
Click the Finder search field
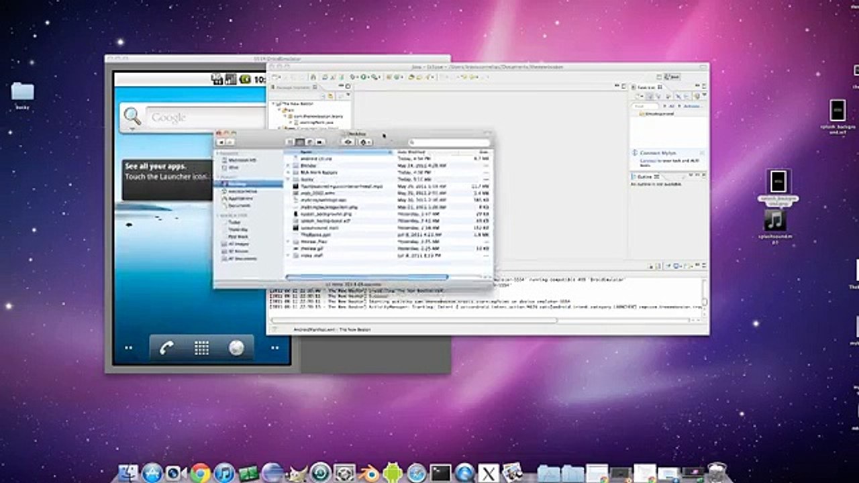point(449,142)
